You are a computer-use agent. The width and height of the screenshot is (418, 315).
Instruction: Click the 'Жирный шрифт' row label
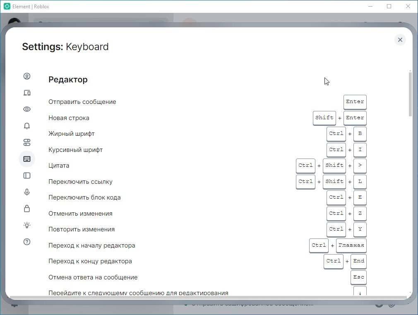[x=72, y=134]
